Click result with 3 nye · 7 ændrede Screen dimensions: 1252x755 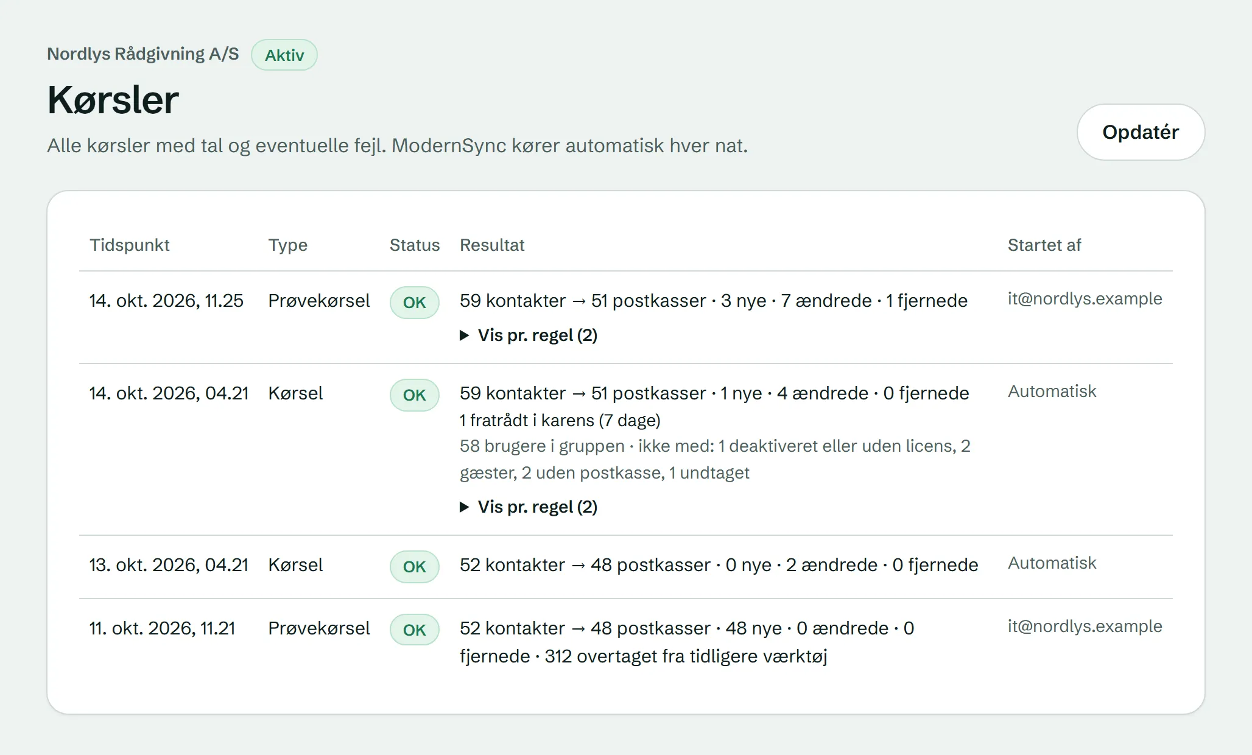[714, 301]
